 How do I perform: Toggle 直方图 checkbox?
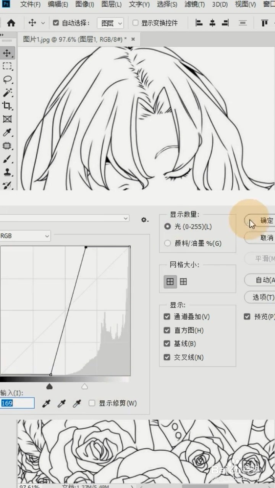(167, 330)
